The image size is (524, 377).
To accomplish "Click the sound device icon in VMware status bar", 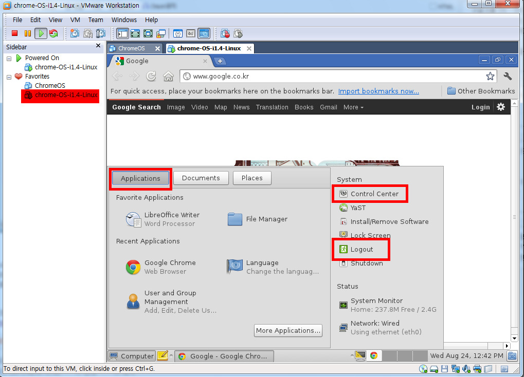I will coord(466,369).
